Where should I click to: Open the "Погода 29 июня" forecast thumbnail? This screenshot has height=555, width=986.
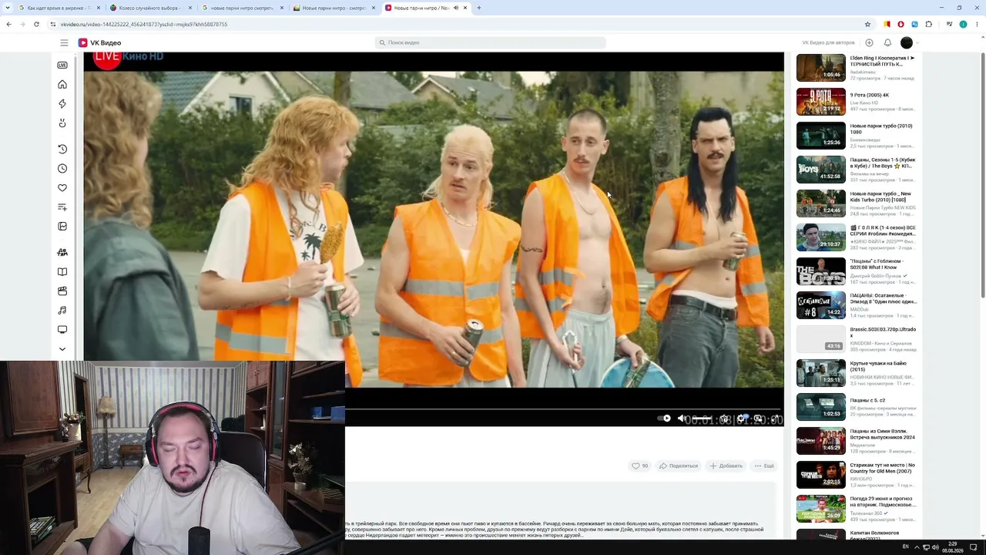[x=820, y=509]
